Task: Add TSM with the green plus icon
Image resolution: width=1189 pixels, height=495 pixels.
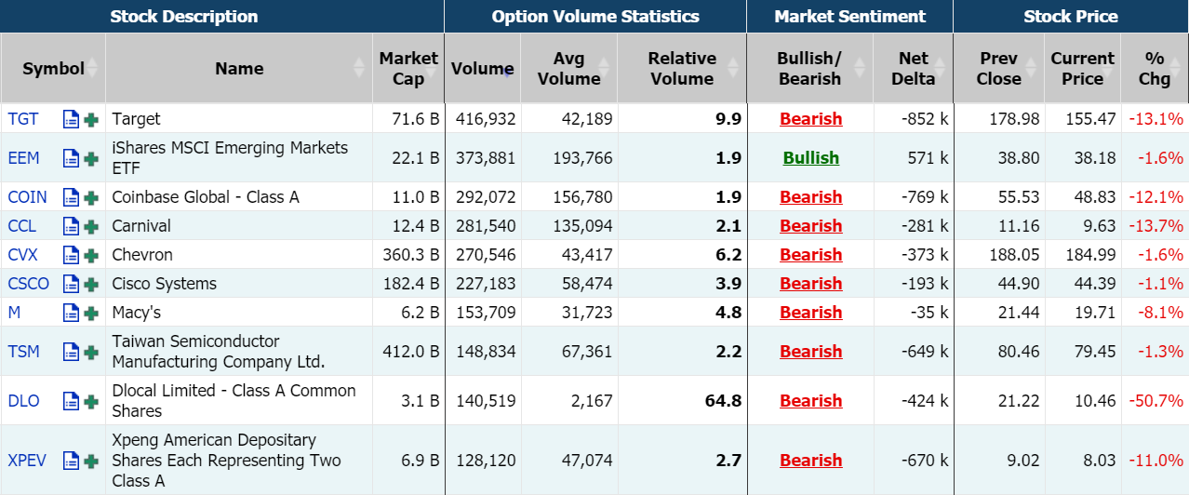Action: point(91,352)
